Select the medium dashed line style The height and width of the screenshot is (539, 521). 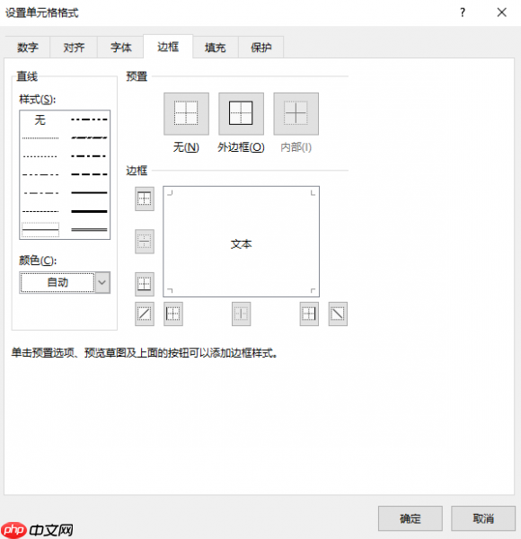[x=89, y=174]
